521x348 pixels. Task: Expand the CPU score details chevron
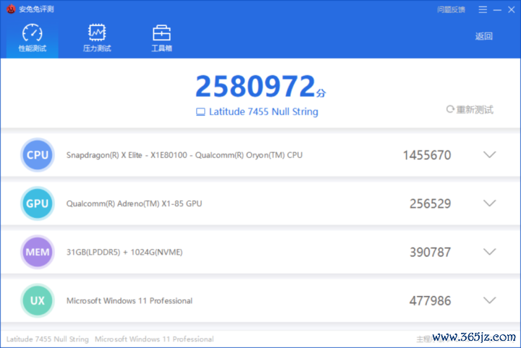[x=489, y=154]
